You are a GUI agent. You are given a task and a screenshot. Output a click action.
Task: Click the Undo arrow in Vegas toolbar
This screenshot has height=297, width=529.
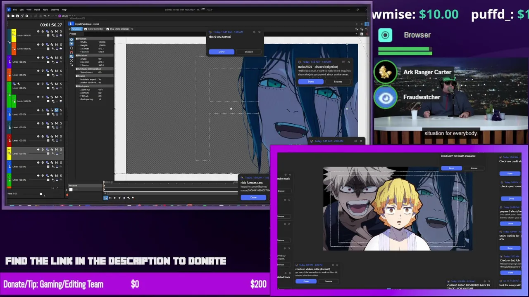point(45,16)
